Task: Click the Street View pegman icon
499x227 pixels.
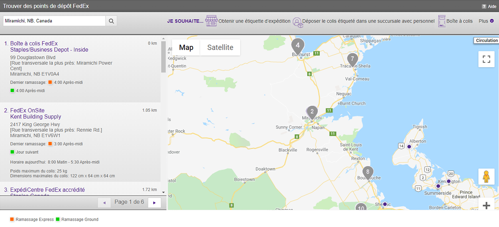Action: click(x=486, y=176)
